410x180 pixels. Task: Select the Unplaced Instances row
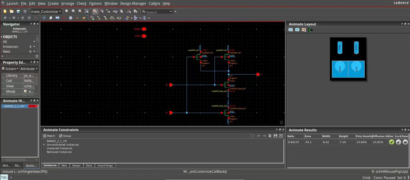[59, 148]
